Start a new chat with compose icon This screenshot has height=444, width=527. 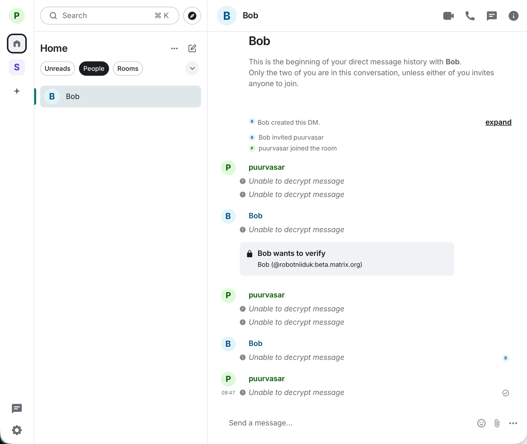point(192,48)
